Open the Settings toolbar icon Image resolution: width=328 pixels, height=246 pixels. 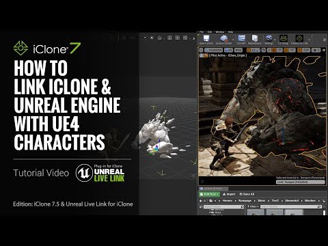pos(269,40)
